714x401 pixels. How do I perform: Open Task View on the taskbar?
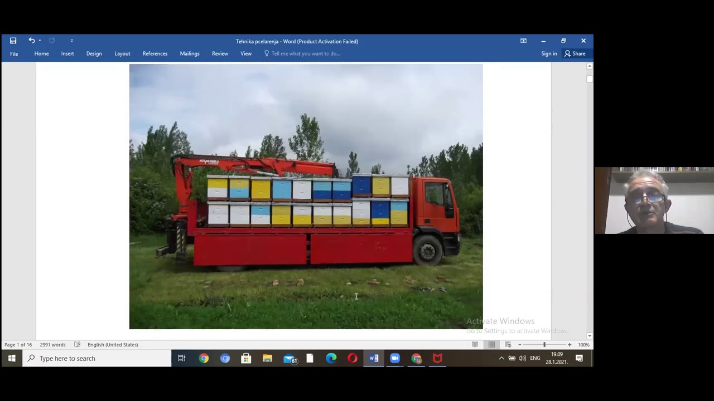point(181,358)
